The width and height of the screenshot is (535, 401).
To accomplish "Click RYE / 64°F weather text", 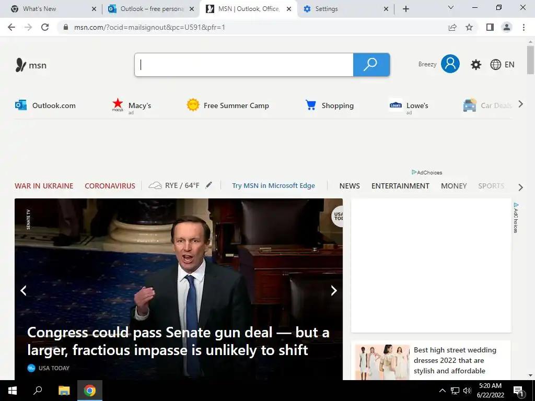I will point(182,185).
